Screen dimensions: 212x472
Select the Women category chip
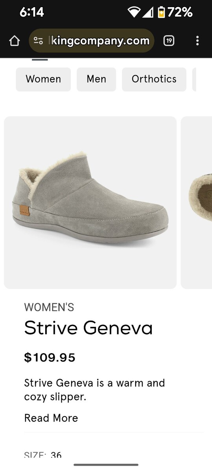[43, 79]
